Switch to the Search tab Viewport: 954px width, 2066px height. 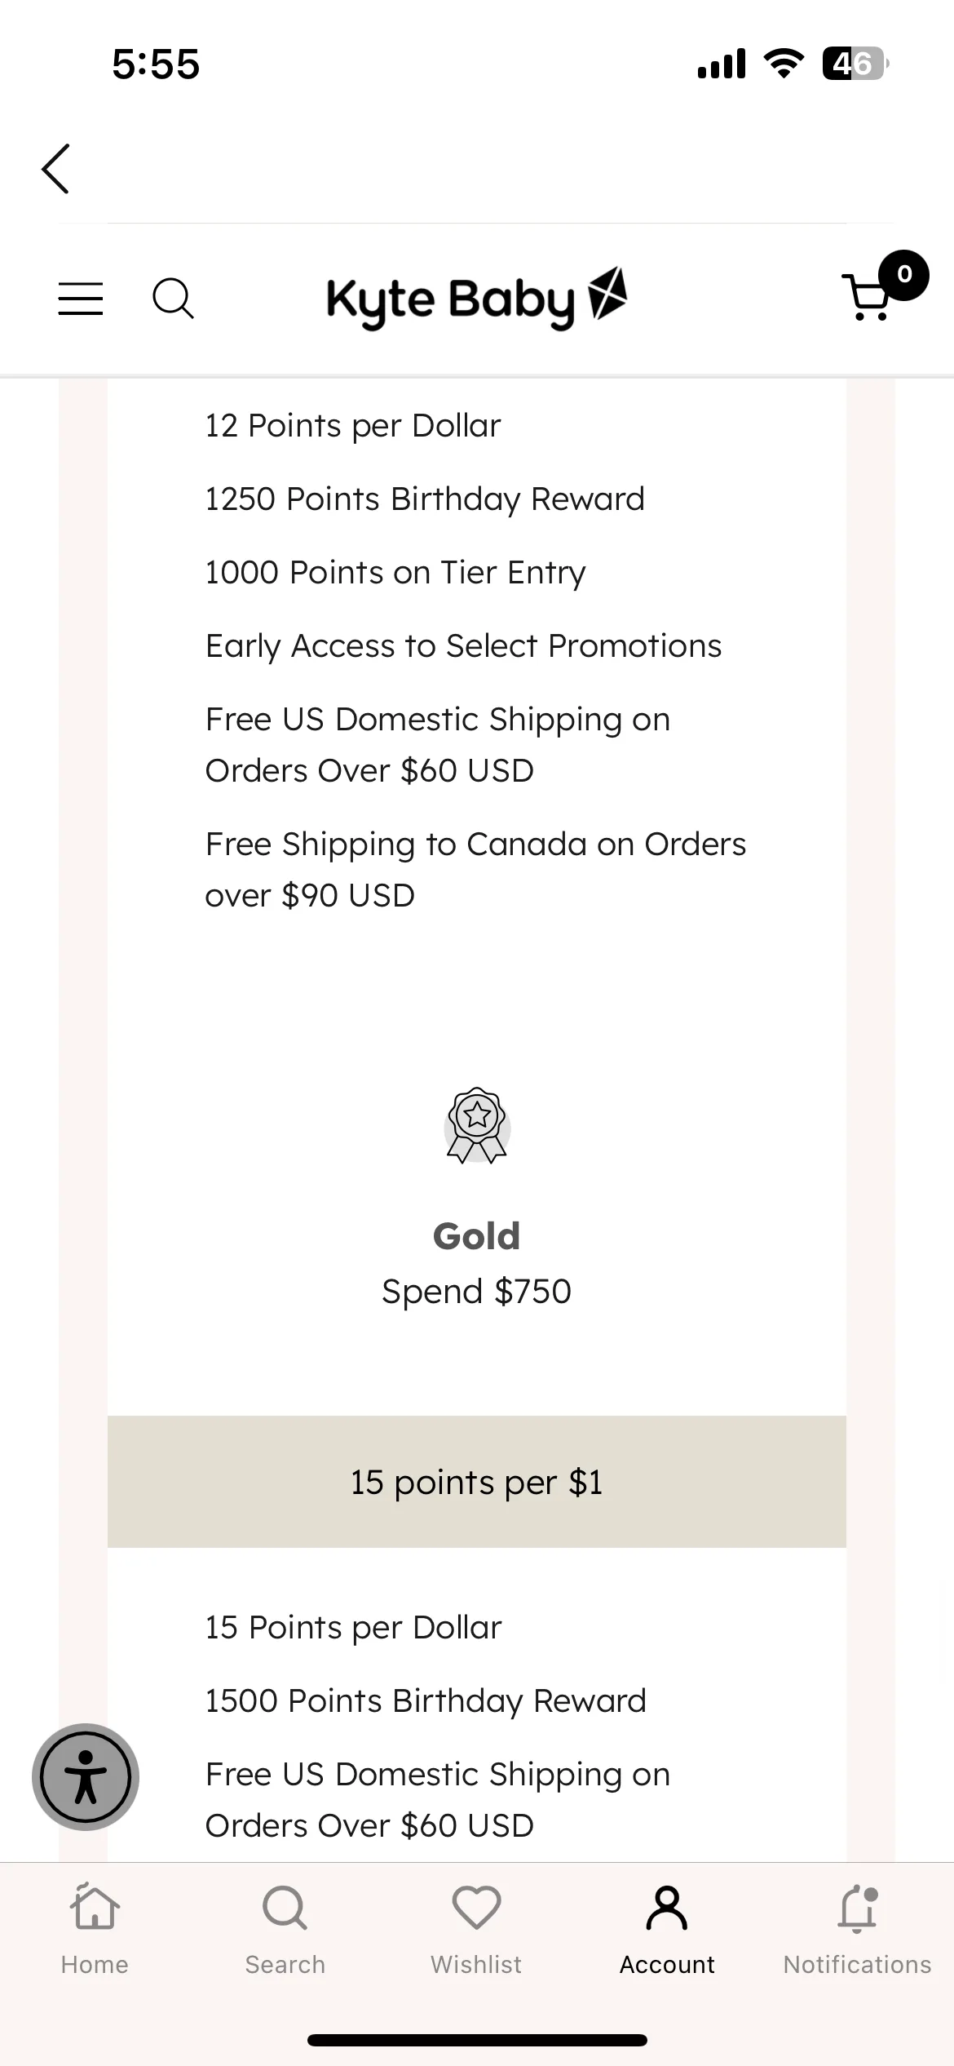tap(285, 1929)
